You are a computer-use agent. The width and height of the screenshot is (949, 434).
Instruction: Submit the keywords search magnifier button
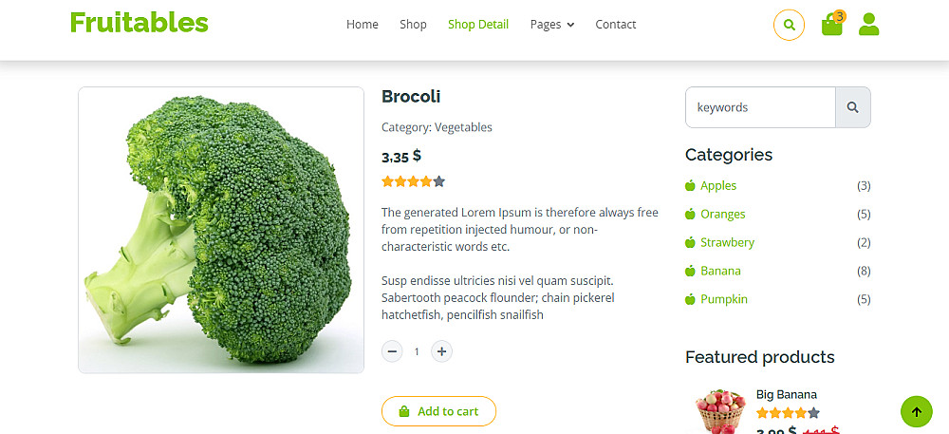pyautogui.click(x=852, y=107)
